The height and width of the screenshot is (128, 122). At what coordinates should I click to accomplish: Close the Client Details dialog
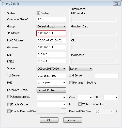pos(117,4)
